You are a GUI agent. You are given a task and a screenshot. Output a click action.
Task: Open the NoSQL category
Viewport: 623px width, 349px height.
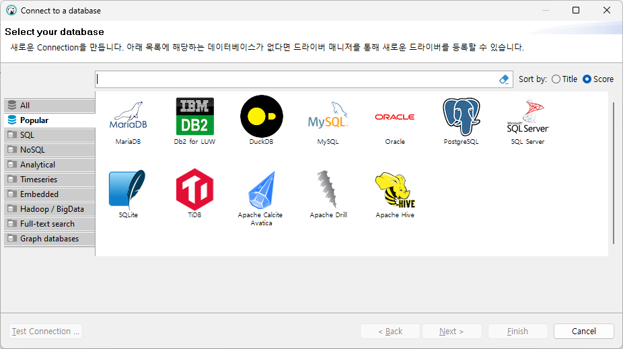(x=50, y=150)
